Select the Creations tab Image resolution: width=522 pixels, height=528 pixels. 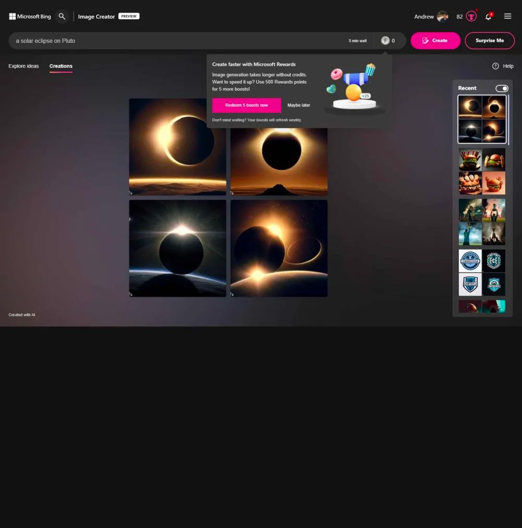[61, 66]
